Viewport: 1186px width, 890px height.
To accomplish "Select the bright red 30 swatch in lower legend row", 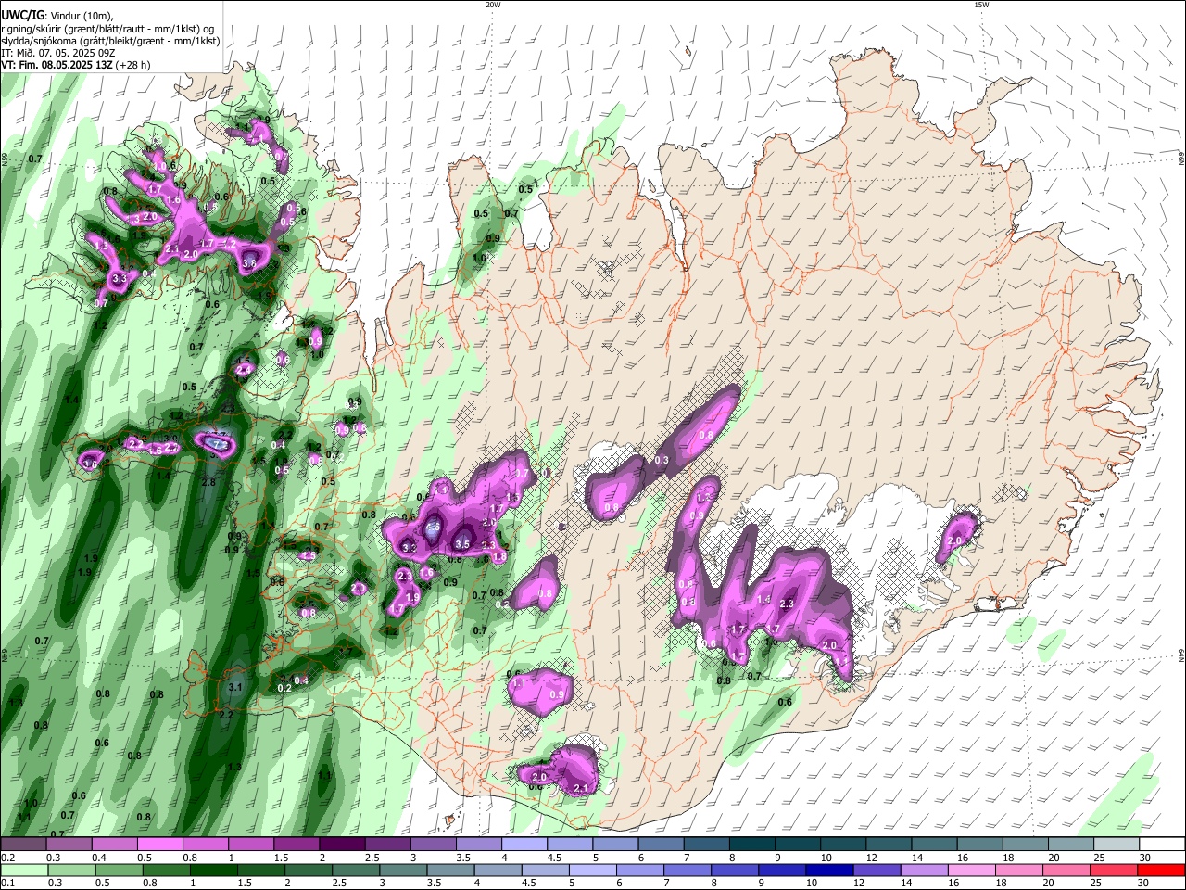I will pos(1161,870).
